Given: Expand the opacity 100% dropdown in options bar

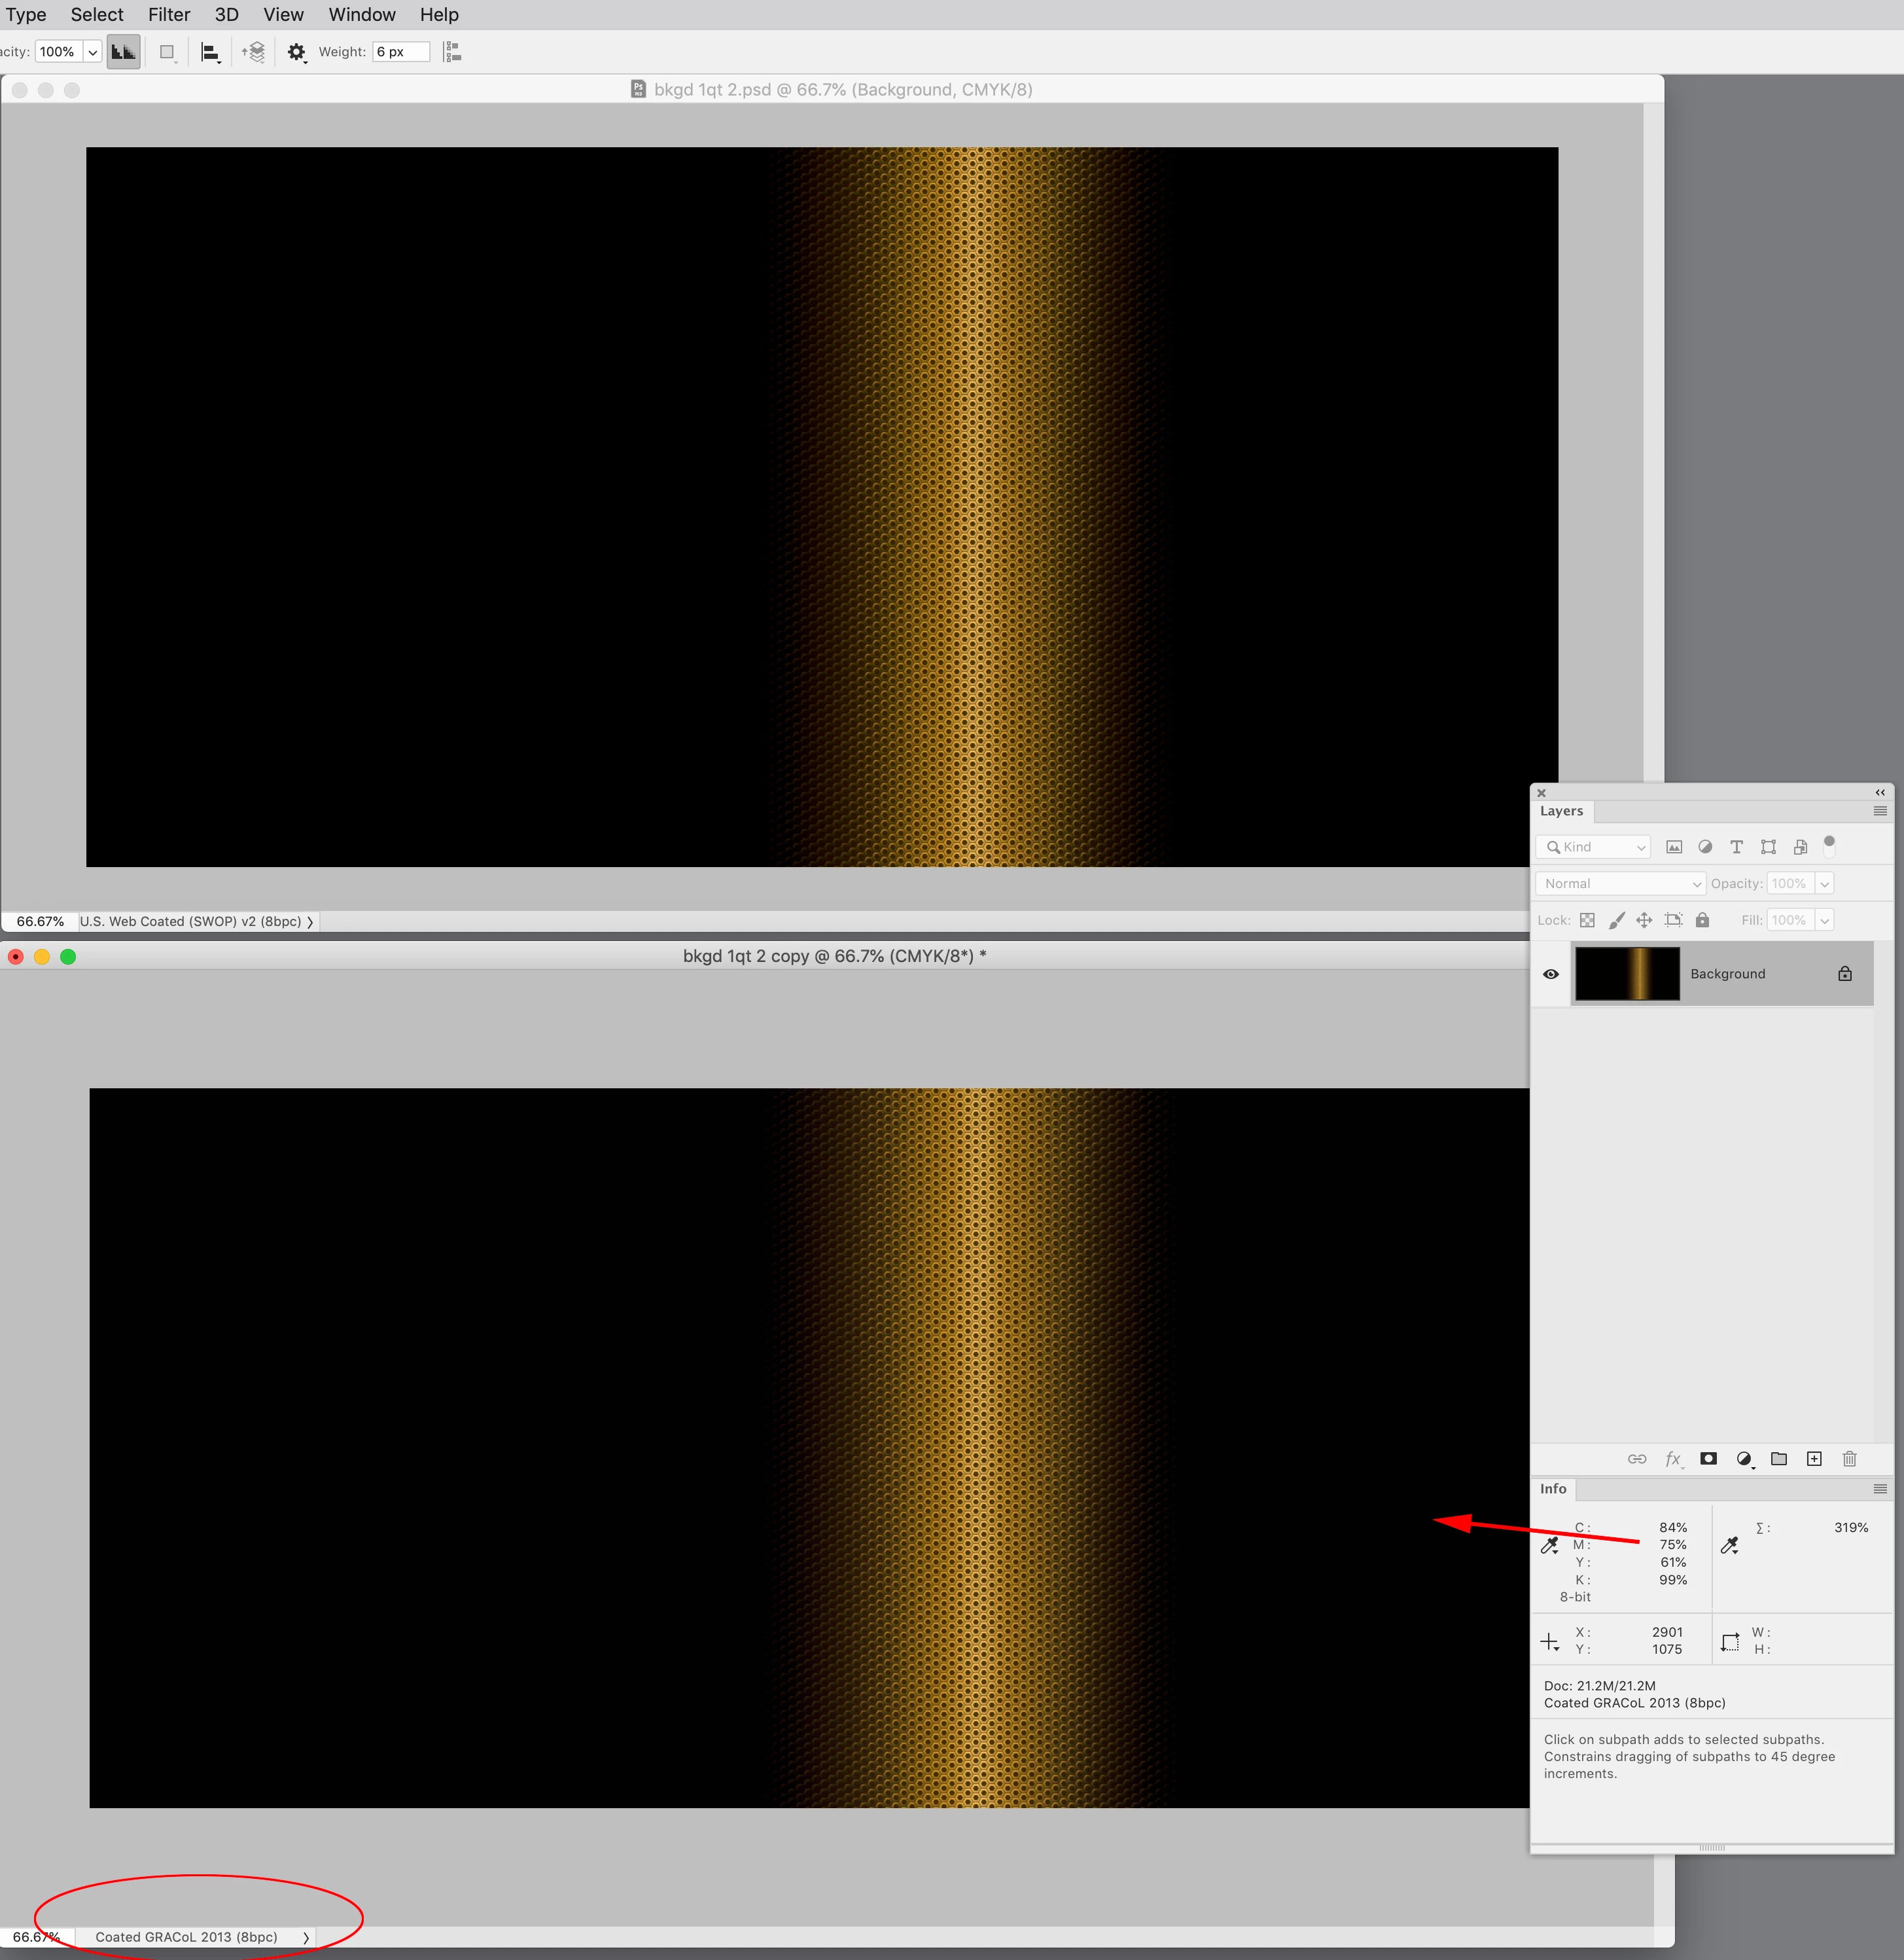Looking at the screenshot, I should coord(92,52).
